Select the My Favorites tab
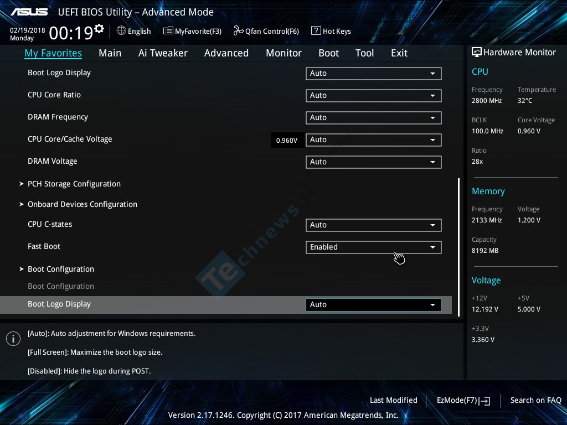The image size is (567, 425). click(53, 53)
